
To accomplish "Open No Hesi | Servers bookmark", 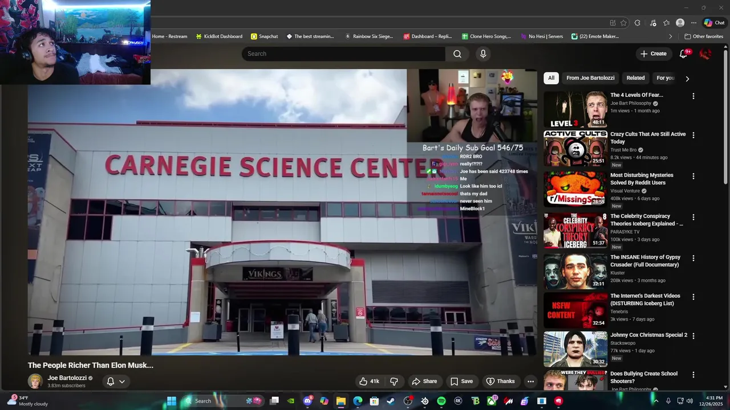I will [541, 36].
